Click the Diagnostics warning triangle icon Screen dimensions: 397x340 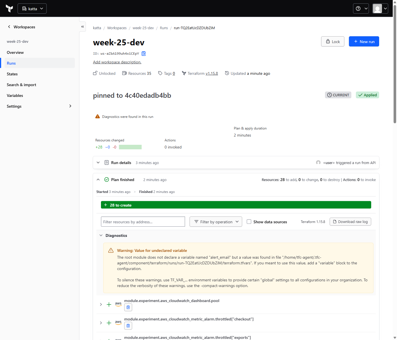(98, 116)
